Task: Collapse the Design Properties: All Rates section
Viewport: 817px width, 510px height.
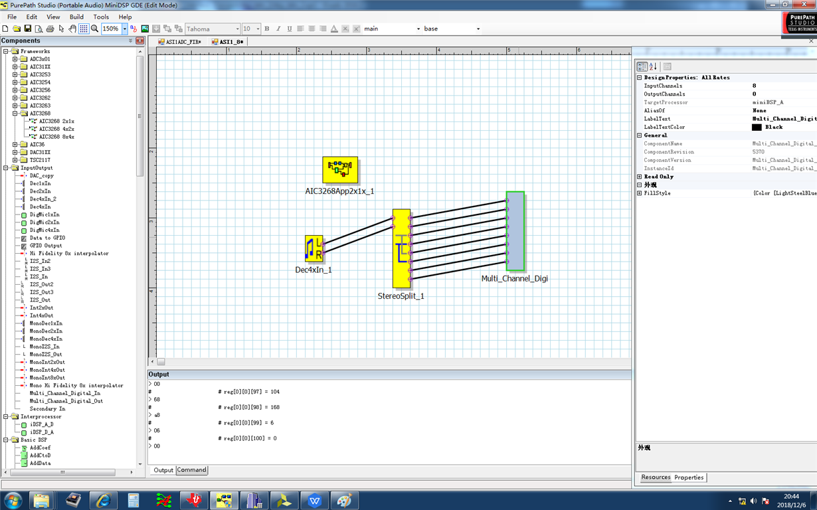Action: tap(640, 78)
